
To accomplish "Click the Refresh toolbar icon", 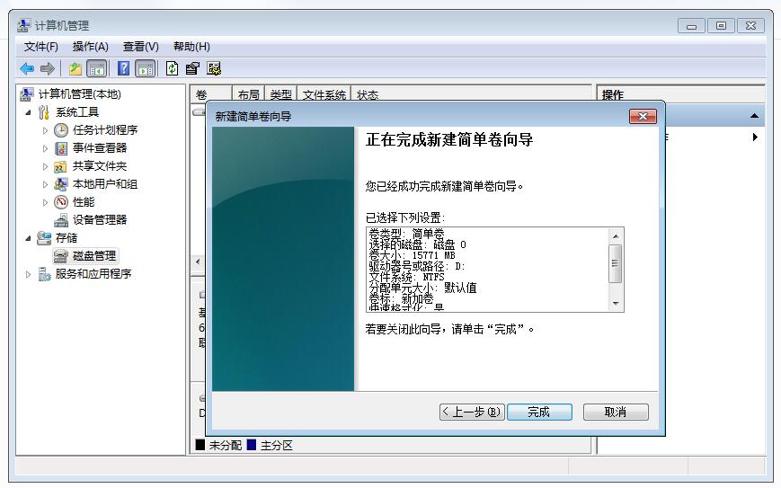I will coord(172,68).
